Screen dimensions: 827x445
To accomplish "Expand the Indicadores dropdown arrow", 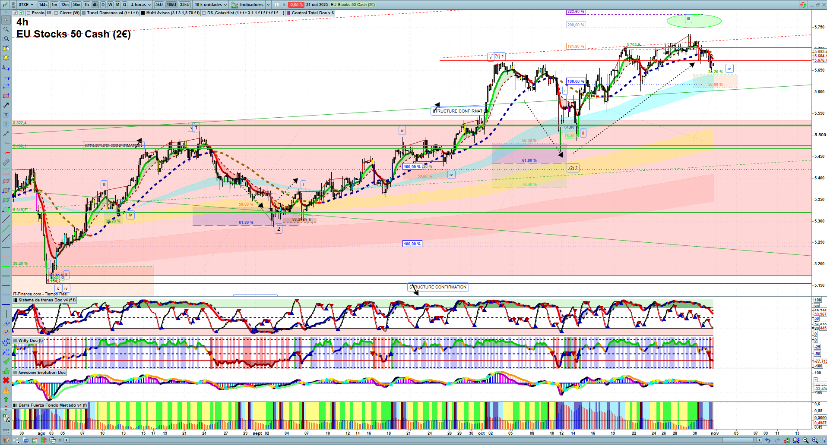I will [x=268, y=5].
